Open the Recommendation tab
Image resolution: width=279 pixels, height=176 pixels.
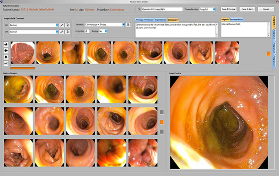[x=237, y=19]
